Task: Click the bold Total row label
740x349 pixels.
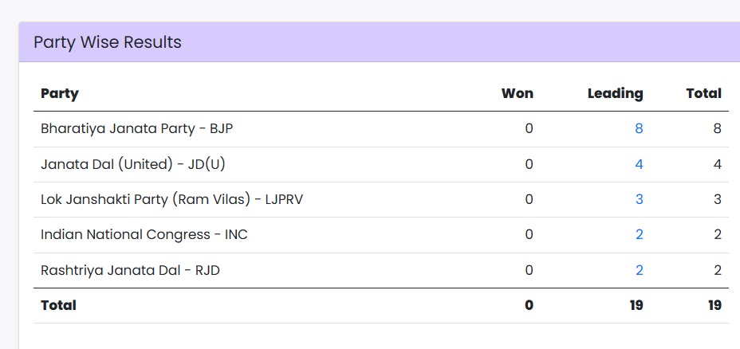Action: 58,305
